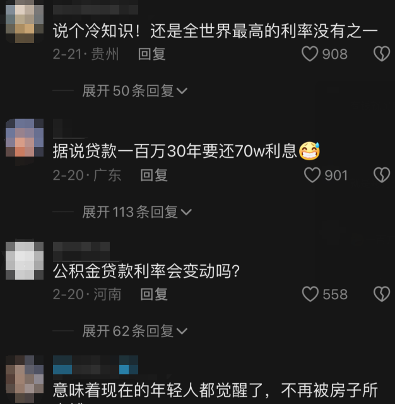Dislike the 河南 comment via broken heart
Screen dimensions: 395x404
[x=382, y=294]
